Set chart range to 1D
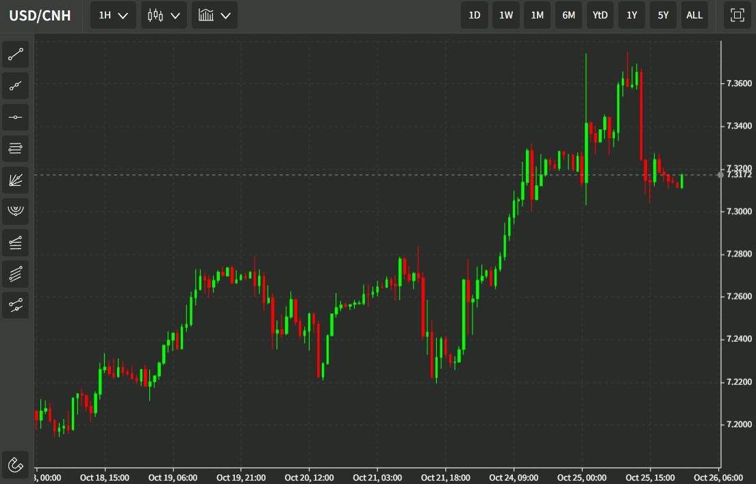The image size is (756, 484). click(475, 16)
